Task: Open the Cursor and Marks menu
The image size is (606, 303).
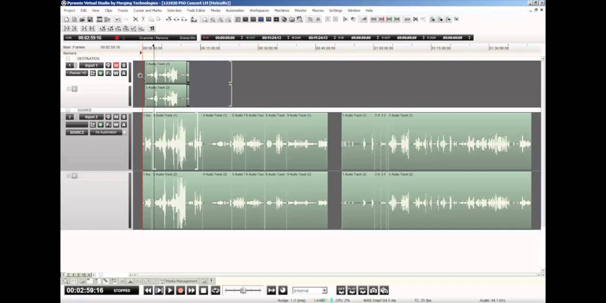Action: (147, 10)
